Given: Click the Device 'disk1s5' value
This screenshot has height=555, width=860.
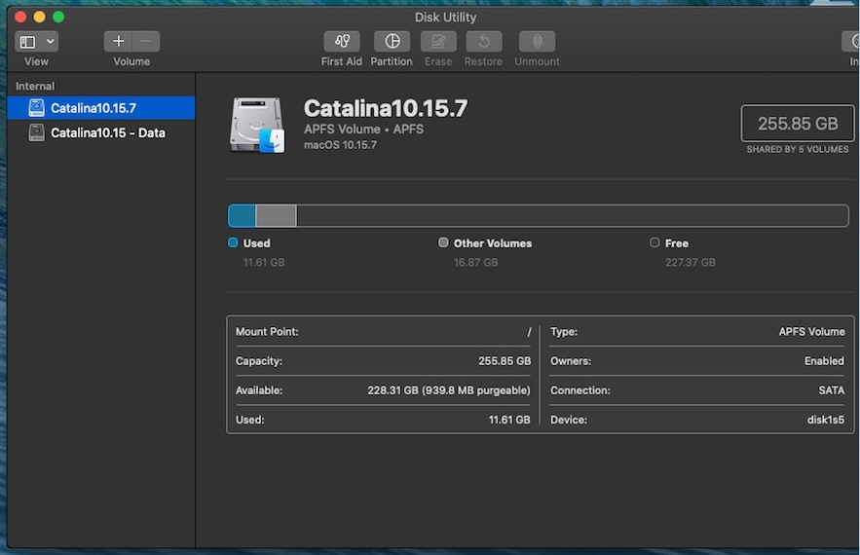Looking at the screenshot, I should click(x=826, y=420).
